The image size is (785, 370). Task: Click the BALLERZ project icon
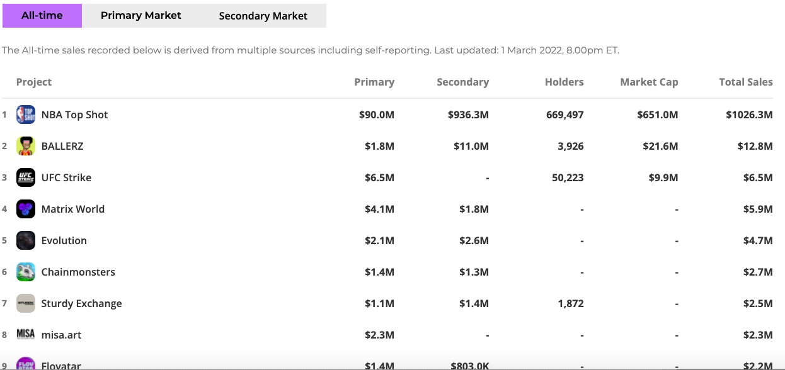click(x=26, y=146)
